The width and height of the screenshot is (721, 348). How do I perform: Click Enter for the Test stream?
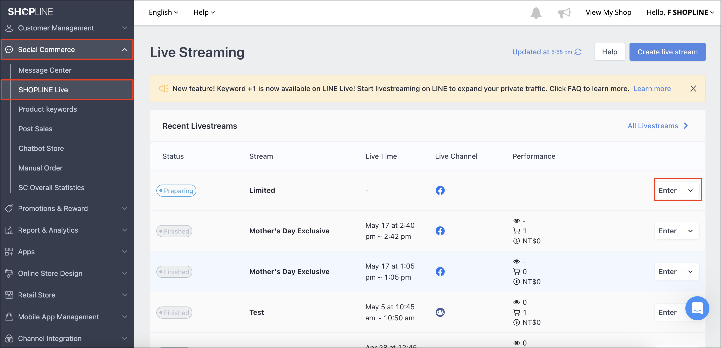coord(667,312)
